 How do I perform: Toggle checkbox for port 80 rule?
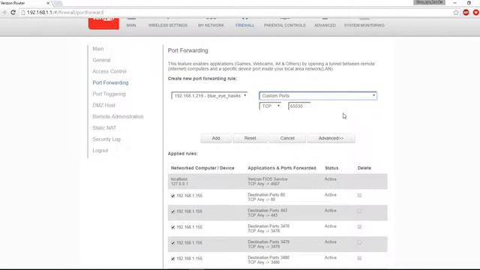coord(173,196)
